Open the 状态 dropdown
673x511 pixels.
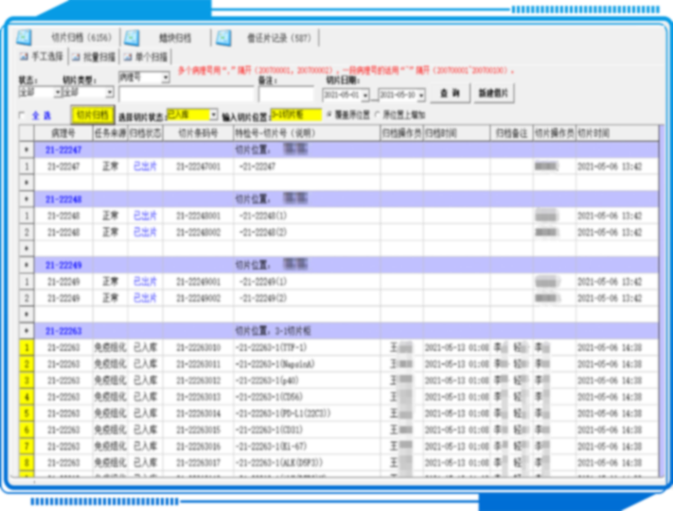point(57,93)
